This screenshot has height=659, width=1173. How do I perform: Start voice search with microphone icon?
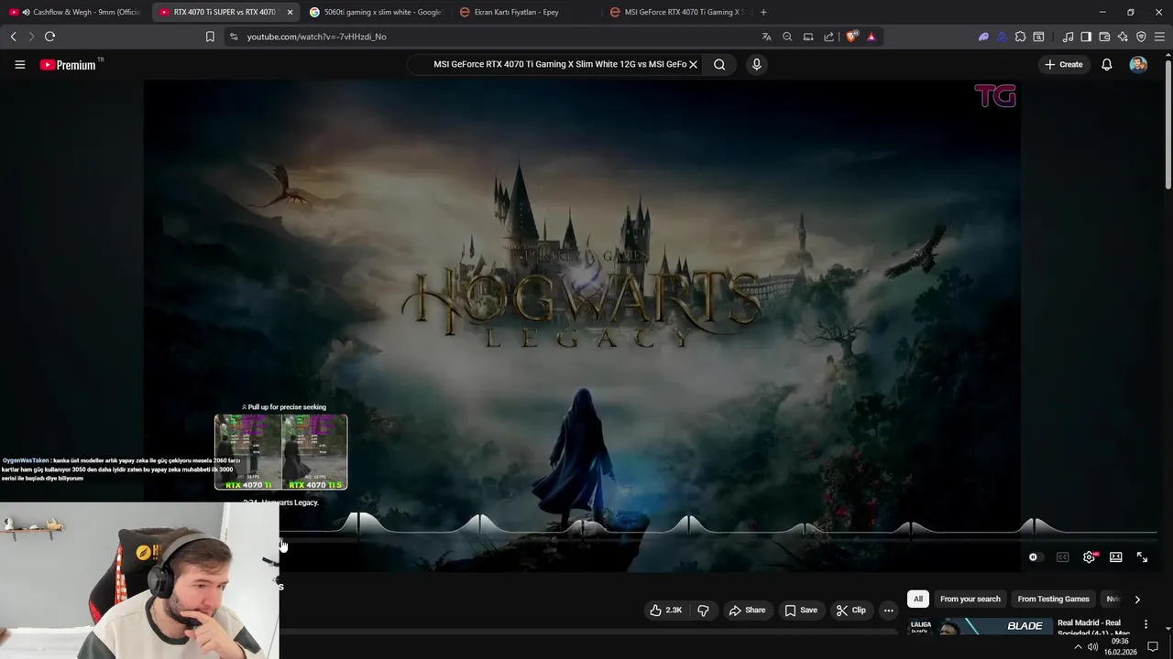click(x=756, y=64)
